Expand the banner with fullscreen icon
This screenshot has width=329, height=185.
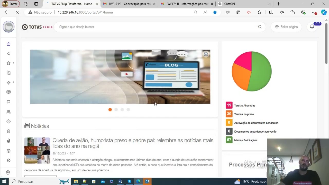pyautogui.click(x=206, y=54)
